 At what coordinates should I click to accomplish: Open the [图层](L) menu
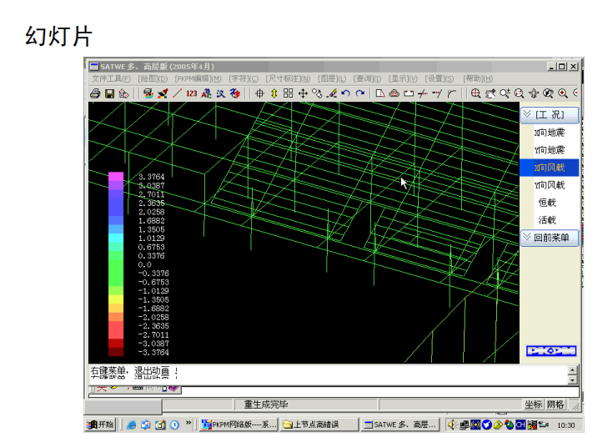coord(332,78)
